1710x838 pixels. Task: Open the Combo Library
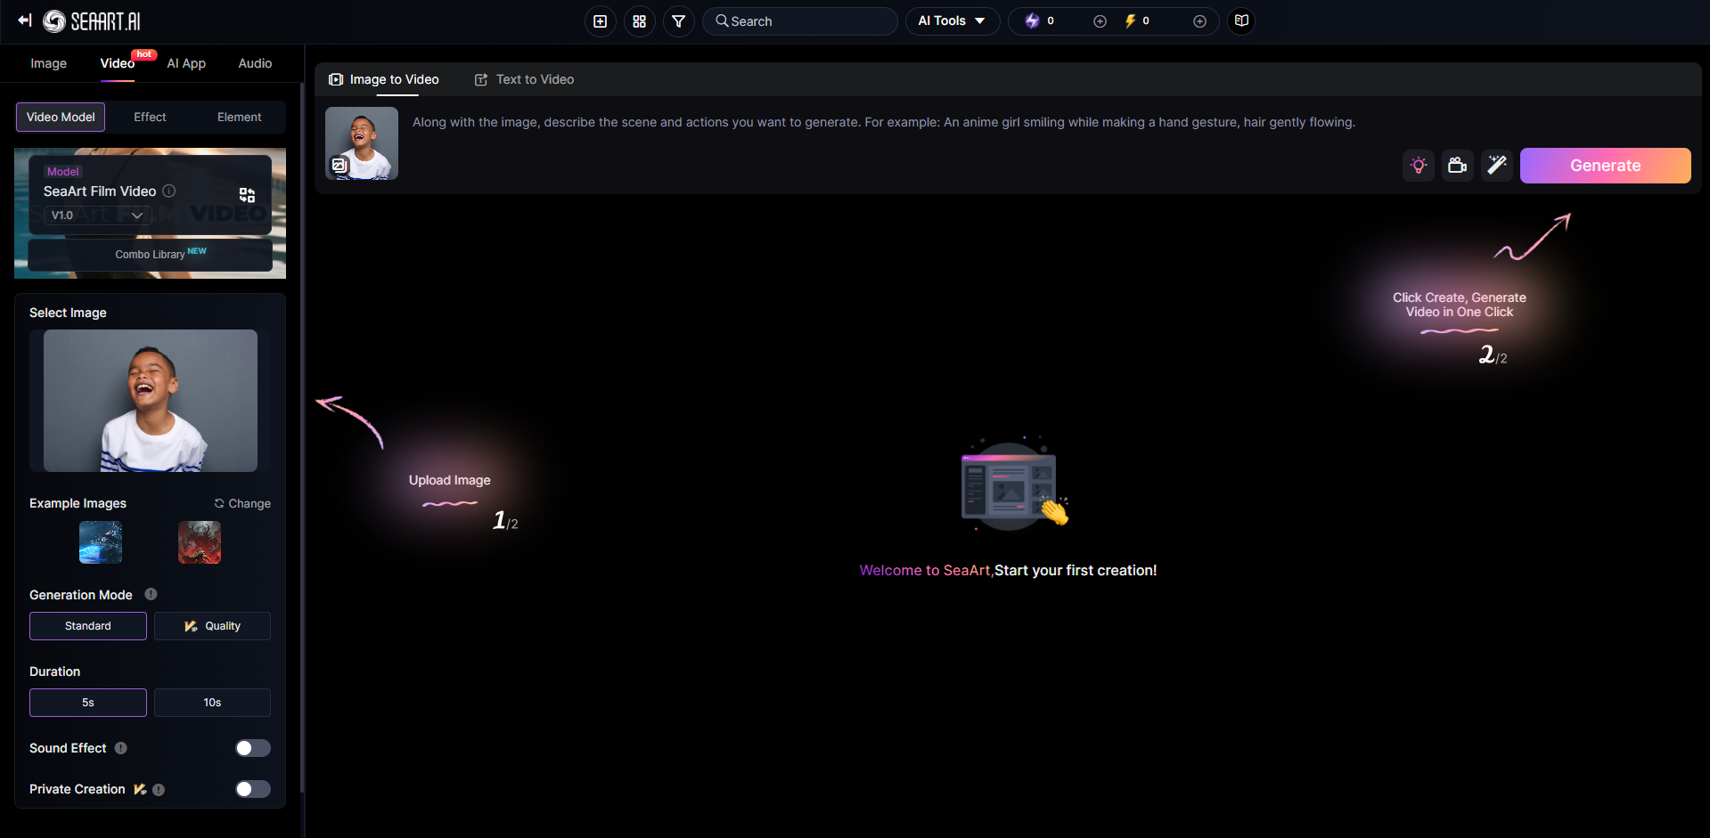150,254
